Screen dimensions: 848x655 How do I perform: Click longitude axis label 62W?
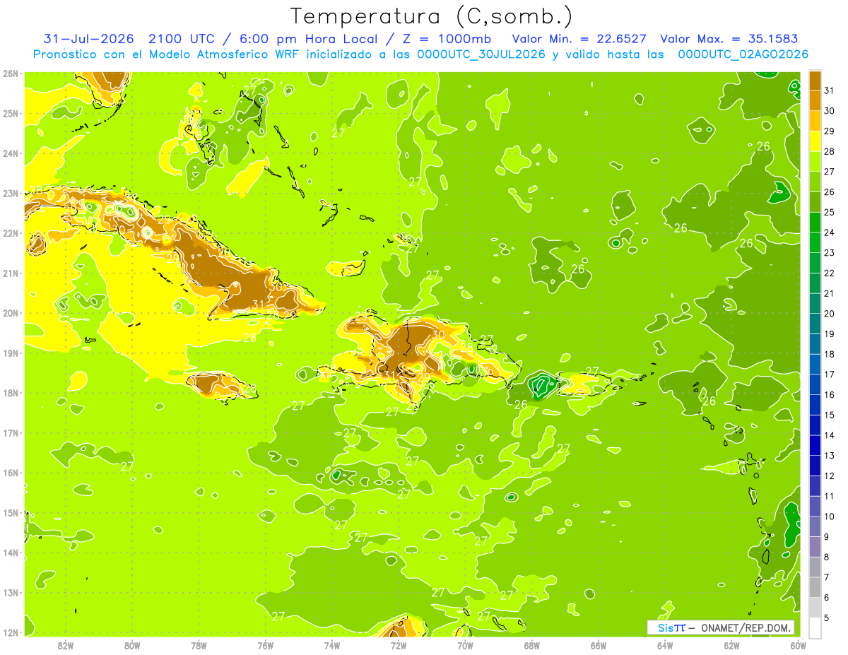point(732,645)
